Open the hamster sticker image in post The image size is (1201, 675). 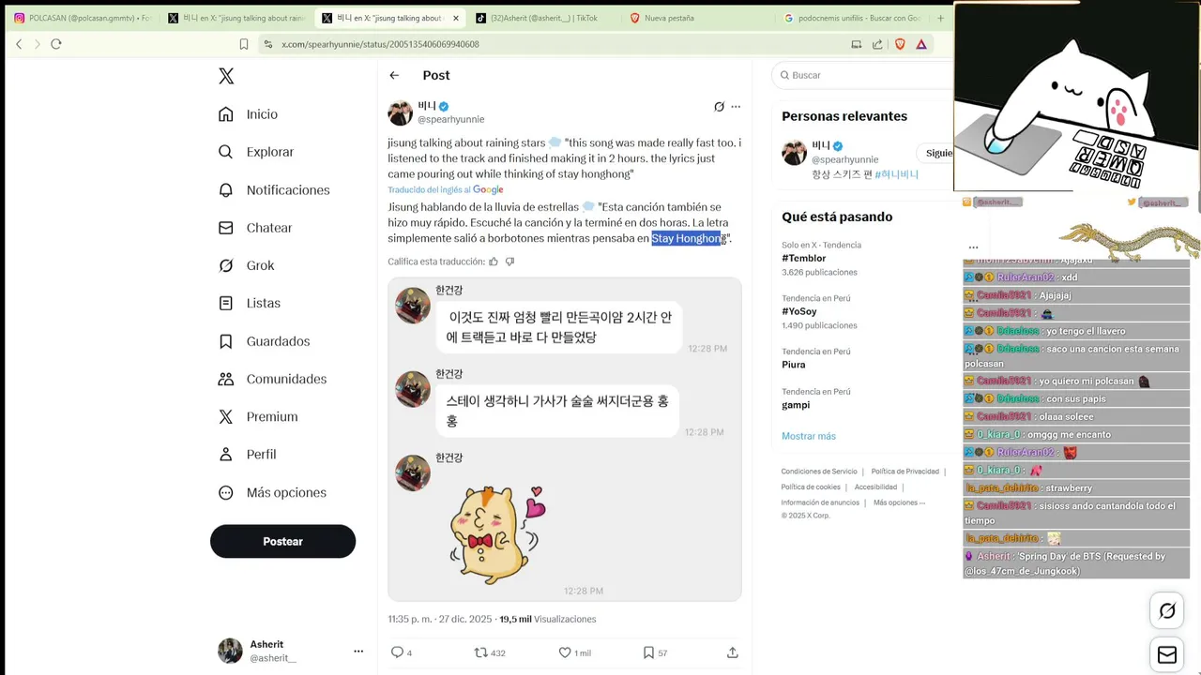(x=496, y=534)
